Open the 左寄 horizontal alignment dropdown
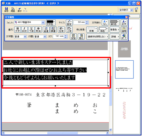Viewport: 142px width, 136px height. coord(61,30)
